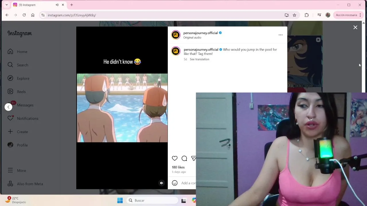This screenshot has width=367, height=206.
Task: Go to previous post arrow
Action: tap(8, 107)
